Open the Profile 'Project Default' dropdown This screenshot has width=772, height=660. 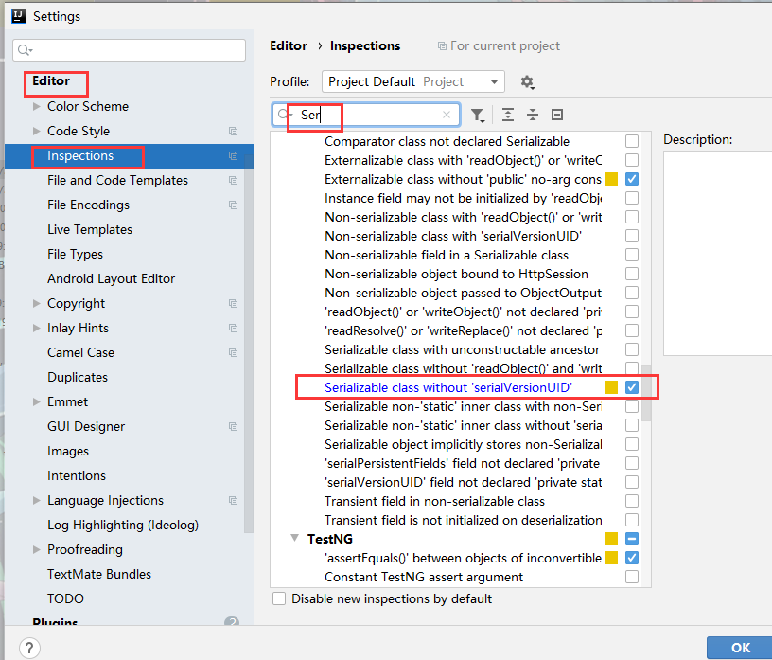[413, 81]
